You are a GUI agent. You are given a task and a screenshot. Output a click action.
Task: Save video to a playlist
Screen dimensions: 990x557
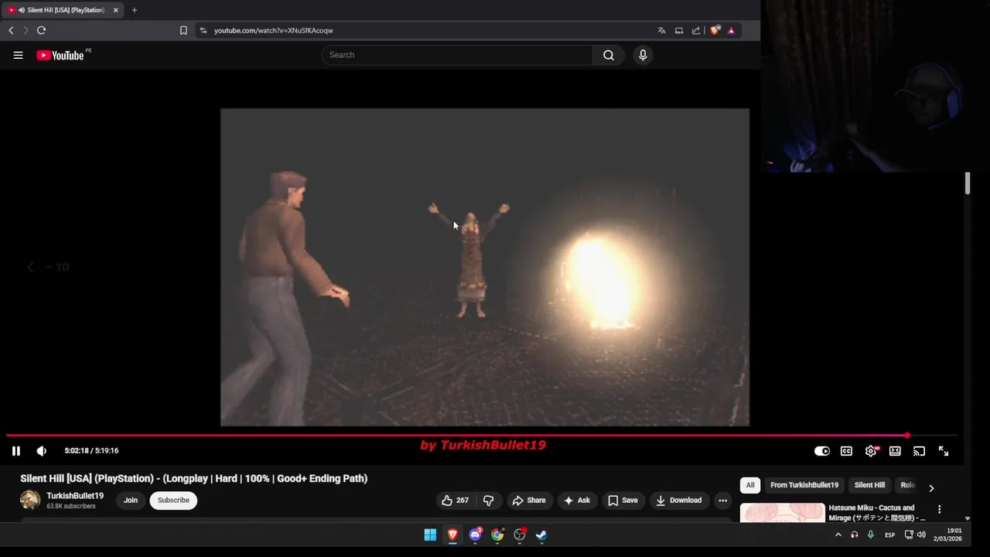(623, 501)
